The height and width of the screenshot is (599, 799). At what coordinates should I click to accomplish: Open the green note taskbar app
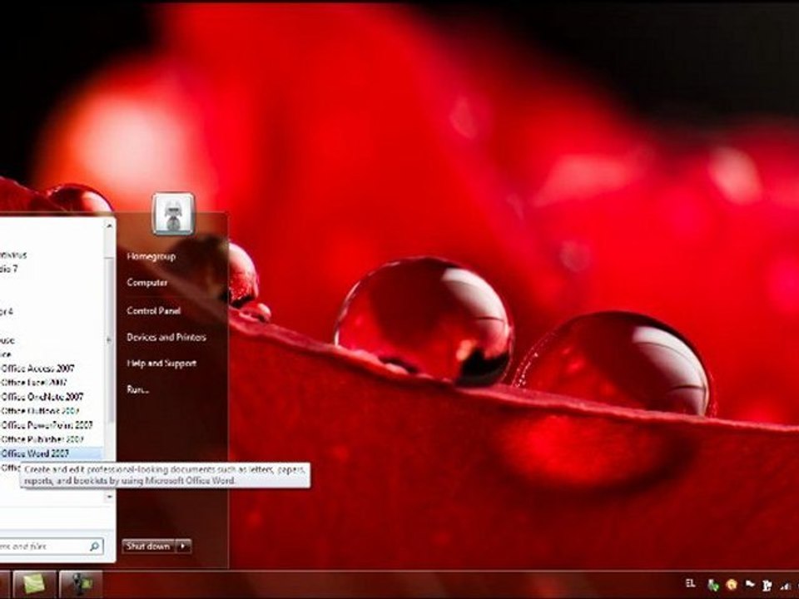click(34, 585)
